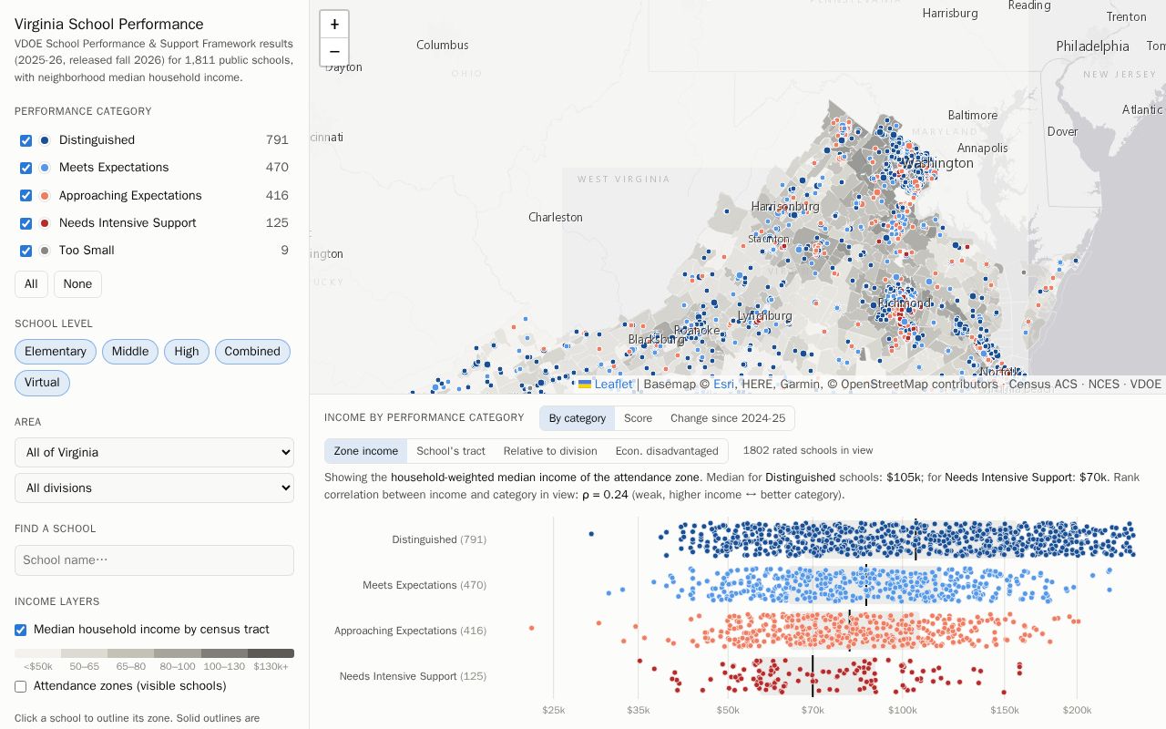Uncheck the Too Small category checkbox
Image resolution: width=1166 pixels, height=729 pixels.
(26, 251)
